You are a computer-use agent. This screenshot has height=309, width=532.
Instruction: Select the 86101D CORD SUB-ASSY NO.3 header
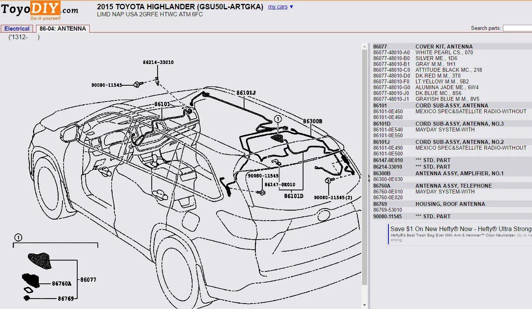point(452,124)
